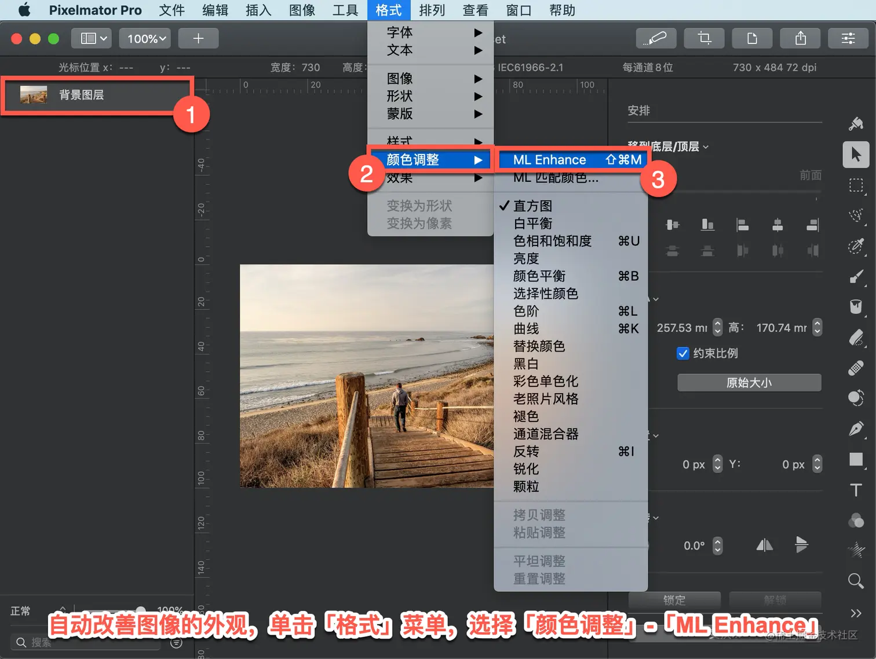The image size is (876, 659).
Task: Toggle the checked 直方图 menu item
Action: [x=570, y=206]
